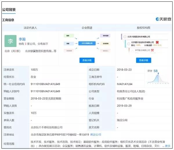Collapse the 北京大眼星空科技有限公司 tree node
Viewport: 174px width, 150px height.
tap(125, 37)
